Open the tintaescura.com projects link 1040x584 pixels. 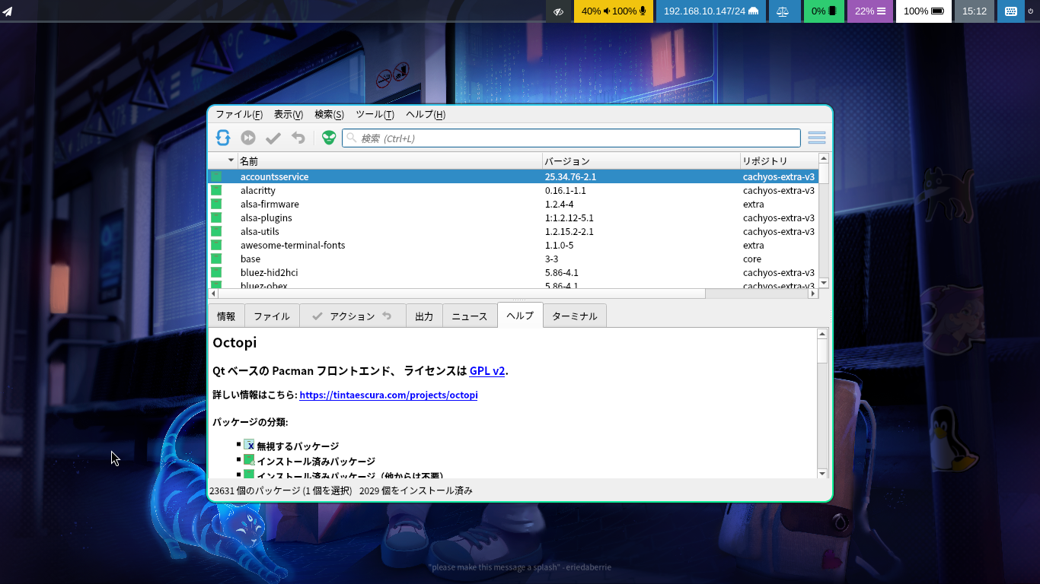(x=388, y=395)
